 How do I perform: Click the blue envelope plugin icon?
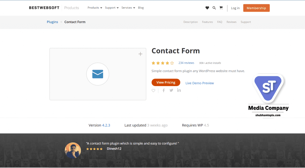(98, 74)
